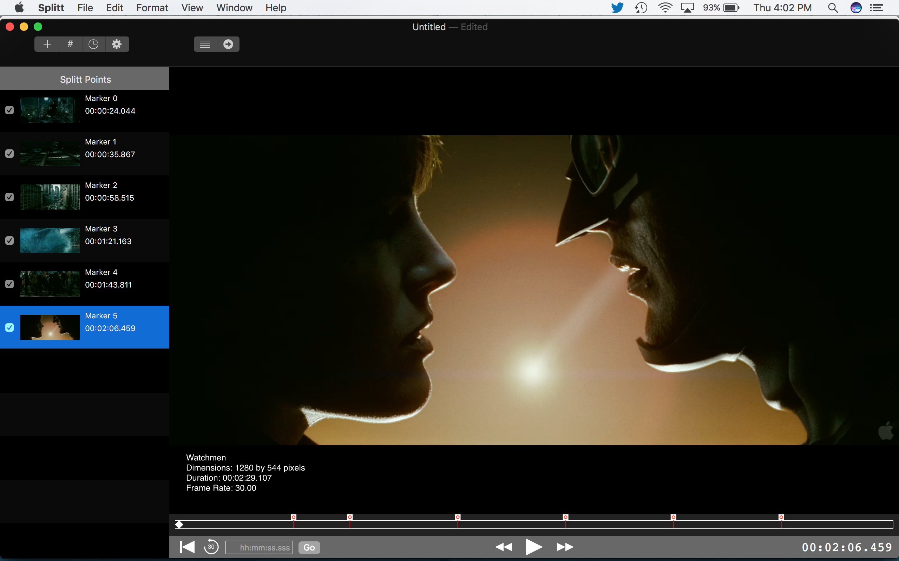Image resolution: width=899 pixels, height=561 pixels.
Task: Open the Splitt application menu
Action: point(51,8)
